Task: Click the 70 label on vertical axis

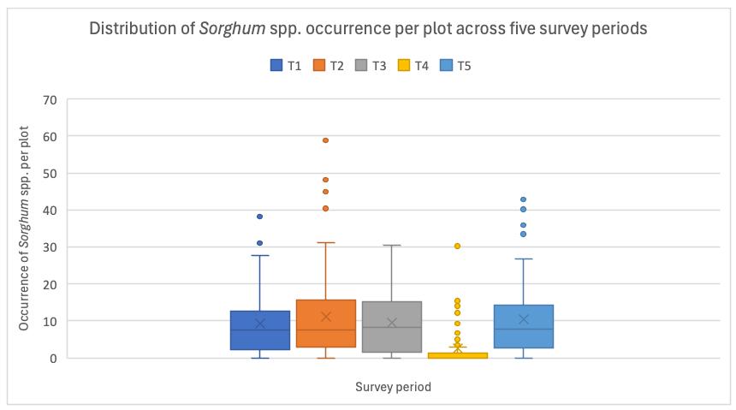Action: (x=50, y=100)
